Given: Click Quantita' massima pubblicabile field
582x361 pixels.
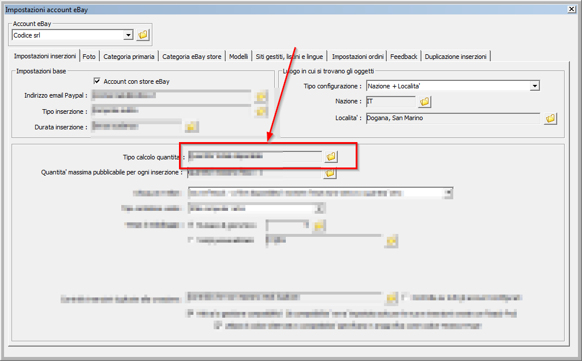Looking at the screenshot, I should pyautogui.click(x=254, y=173).
